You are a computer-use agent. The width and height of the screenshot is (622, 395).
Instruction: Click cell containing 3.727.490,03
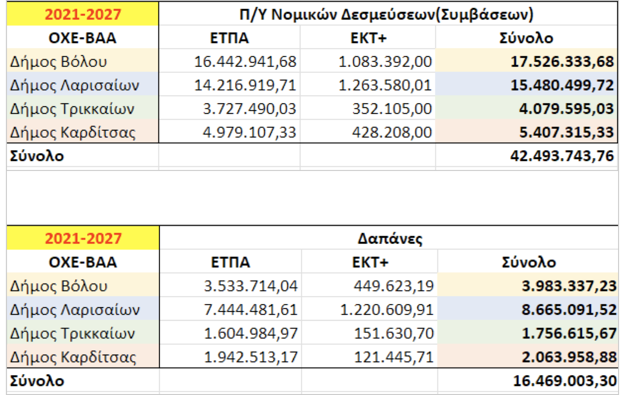pyautogui.click(x=250, y=109)
